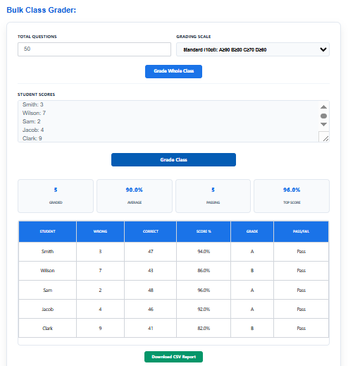Click the textarea scrollbar down arrow

pos(323,124)
